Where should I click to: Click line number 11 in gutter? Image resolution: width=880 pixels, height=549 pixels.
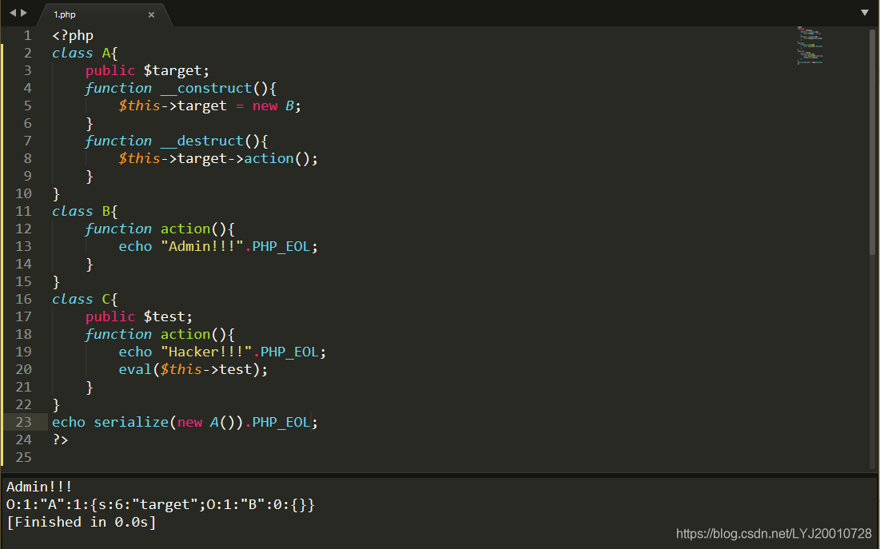pos(23,211)
